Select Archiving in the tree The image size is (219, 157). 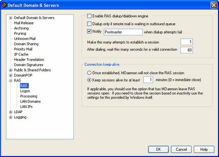pos(21,28)
